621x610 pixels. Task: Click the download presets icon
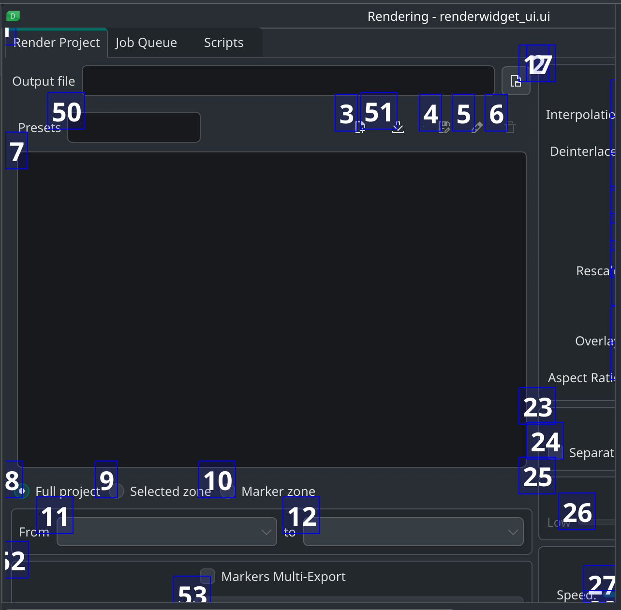pyautogui.click(x=398, y=127)
